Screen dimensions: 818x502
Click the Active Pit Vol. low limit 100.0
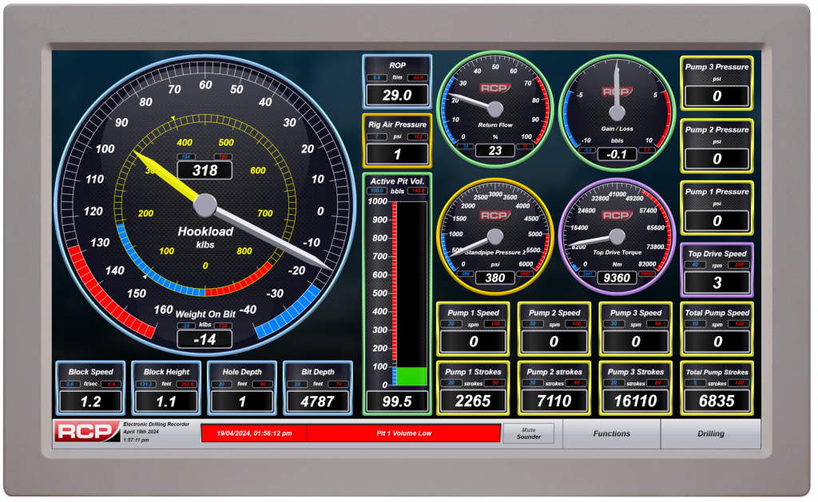377,191
